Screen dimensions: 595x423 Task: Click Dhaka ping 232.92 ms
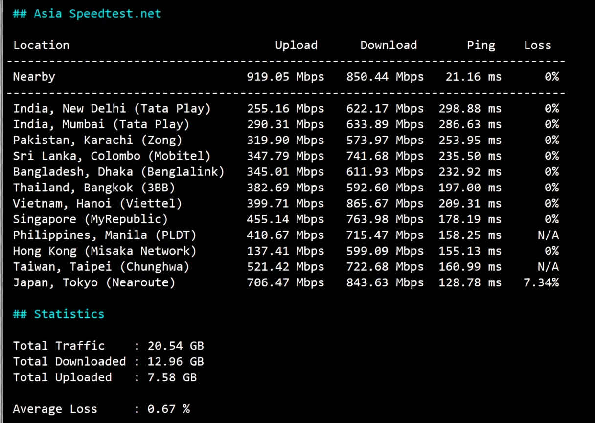click(470, 172)
